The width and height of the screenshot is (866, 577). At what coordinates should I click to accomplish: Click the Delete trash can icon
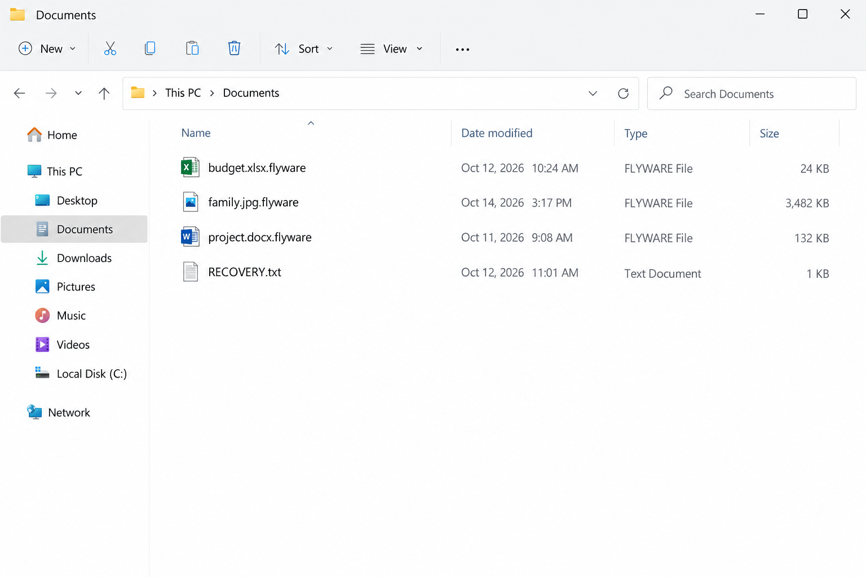(x=234, y=48)
